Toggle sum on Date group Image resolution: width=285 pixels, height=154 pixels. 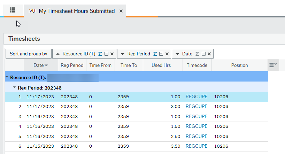(197, 54)
